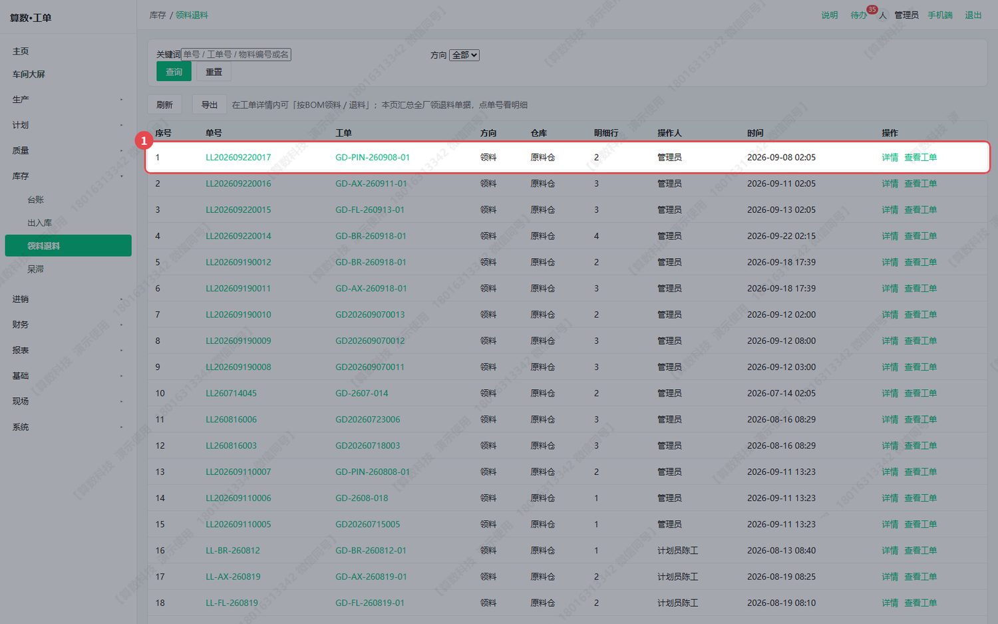Click 计划员陈工 in row LL-AX-260819

click(x=677, y=577)
